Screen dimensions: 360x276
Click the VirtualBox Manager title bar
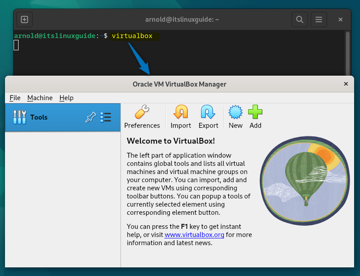point(179,84)
